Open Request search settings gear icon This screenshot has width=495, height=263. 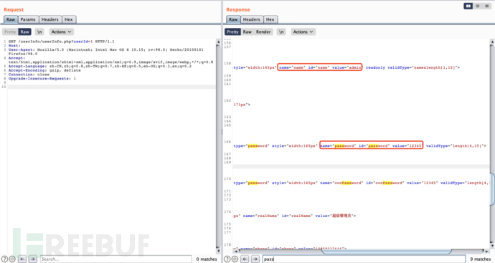point(12,259)
